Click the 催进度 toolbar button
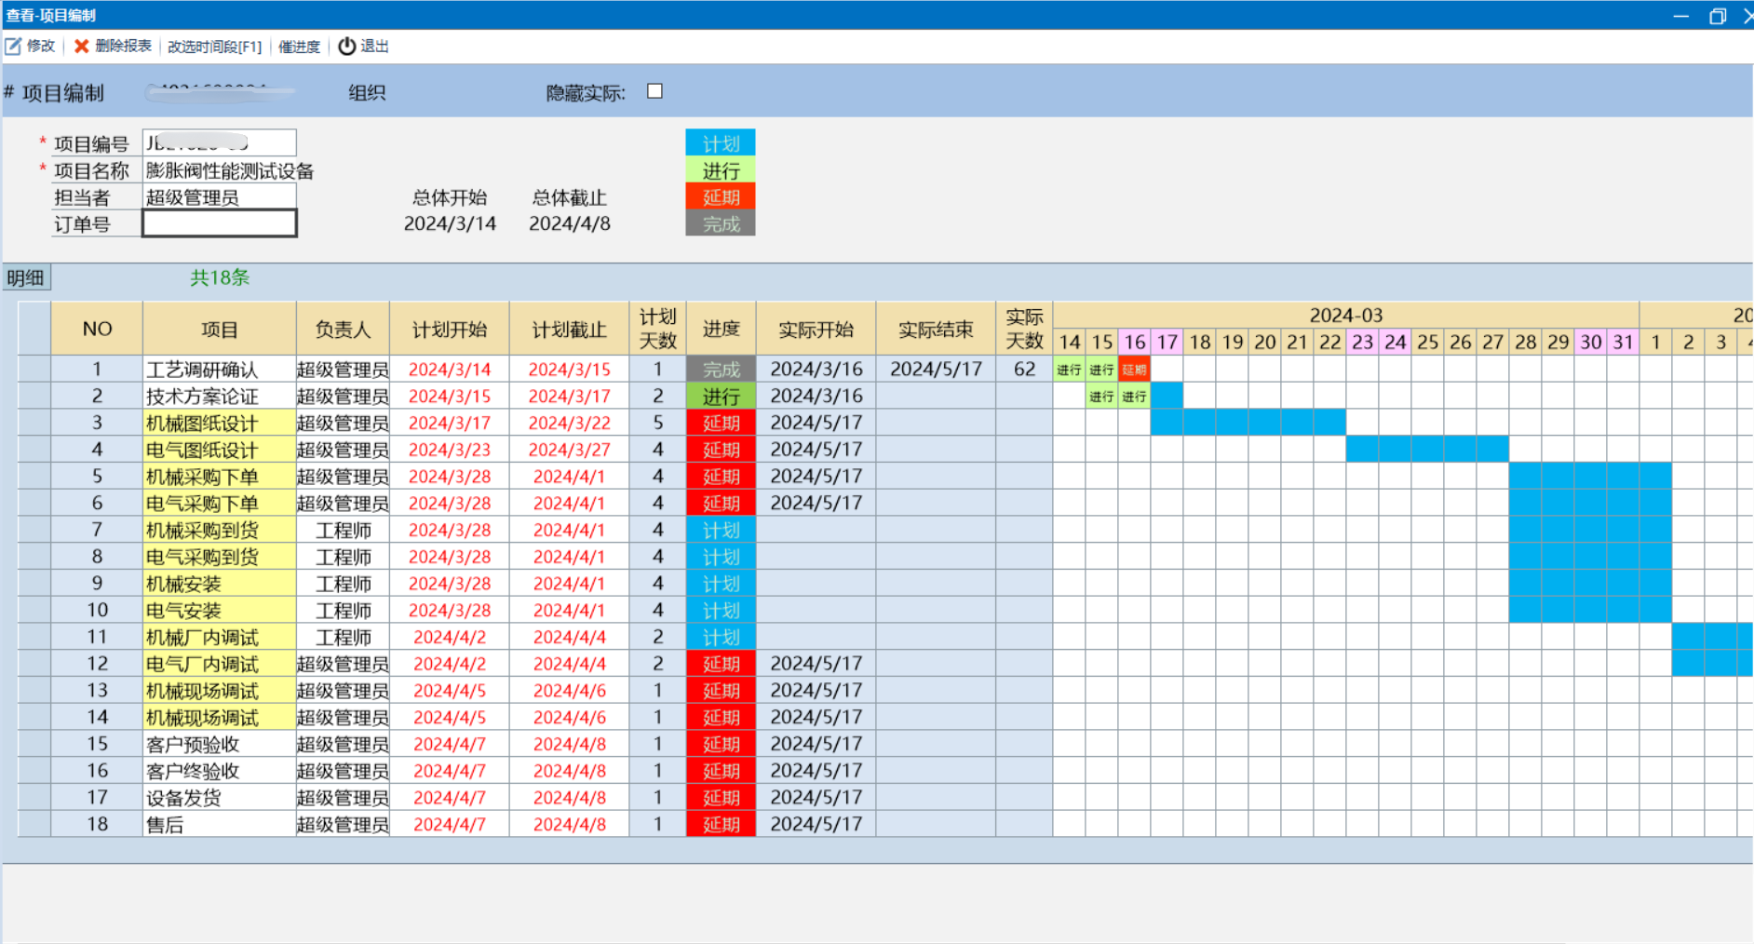Image resolution: width=1754 pixels, height=944 pixels. (x=299, y=47)
